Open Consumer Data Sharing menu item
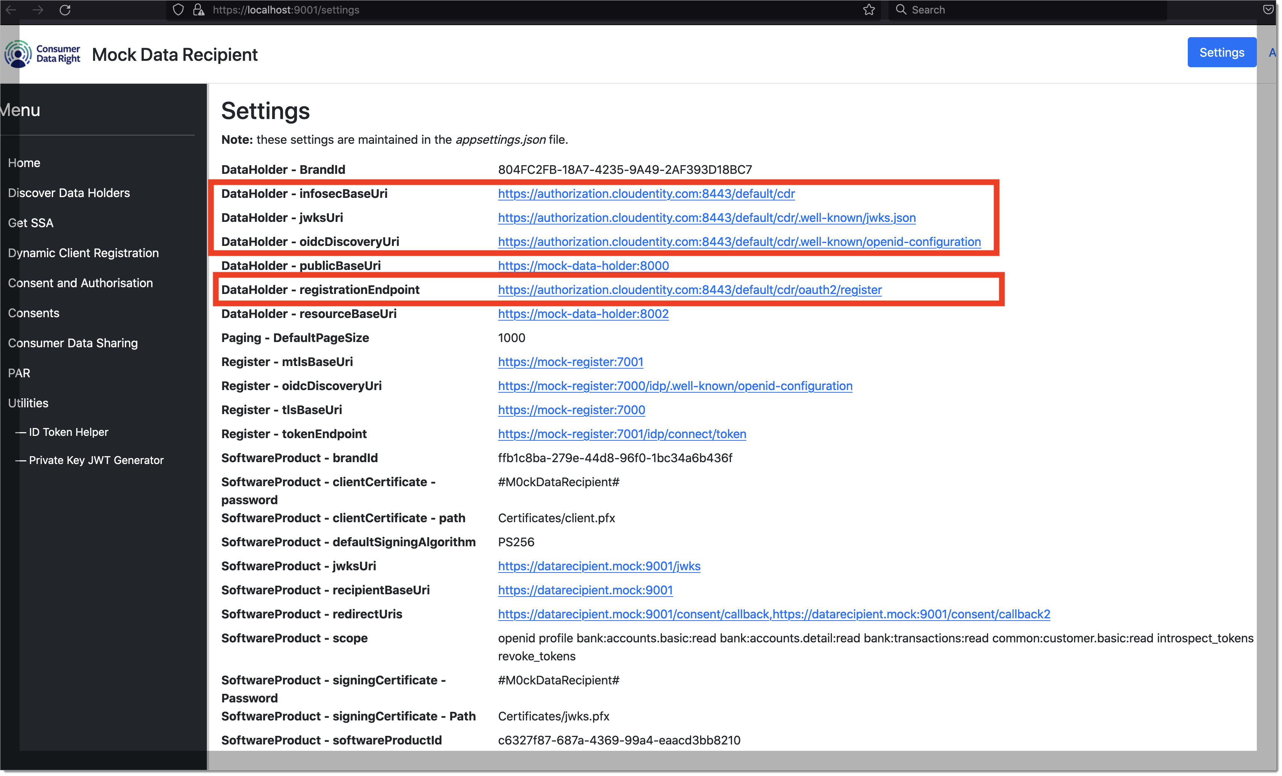1282x776 pixels. tap(73, 344)
